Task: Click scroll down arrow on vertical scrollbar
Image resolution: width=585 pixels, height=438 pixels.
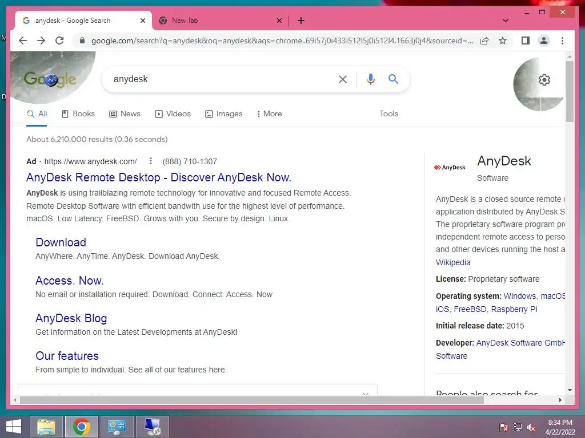Action: click(570, 390)
